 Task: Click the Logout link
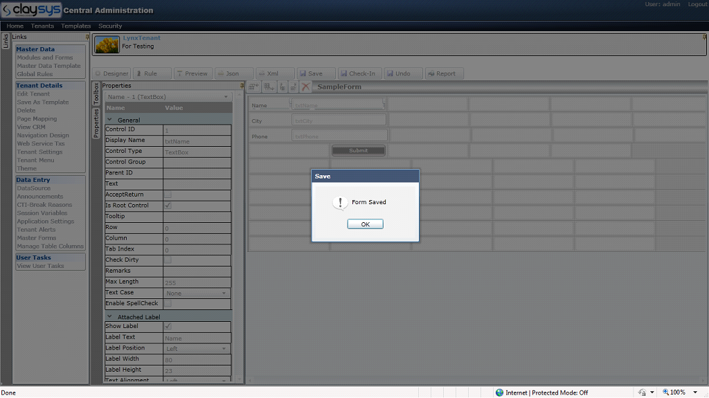click(x=697, y=4)
